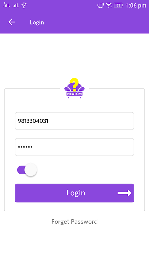Click the white arrow on Login button

[124, 193]
